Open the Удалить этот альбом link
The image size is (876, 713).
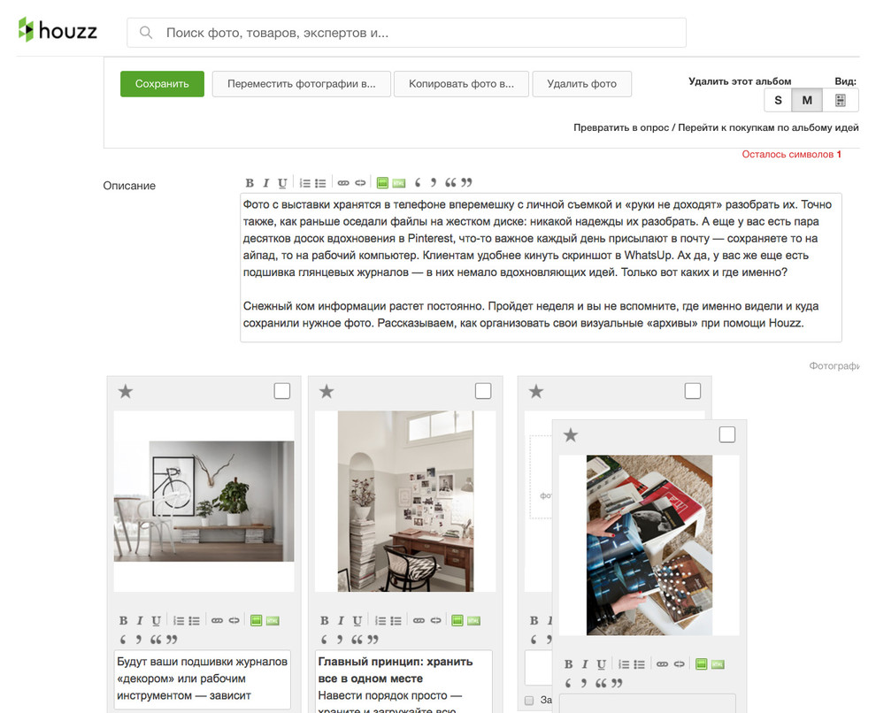coord(740,81)
